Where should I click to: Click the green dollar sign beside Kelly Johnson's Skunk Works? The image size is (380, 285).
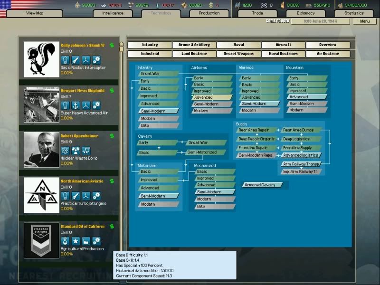[112, 46]
